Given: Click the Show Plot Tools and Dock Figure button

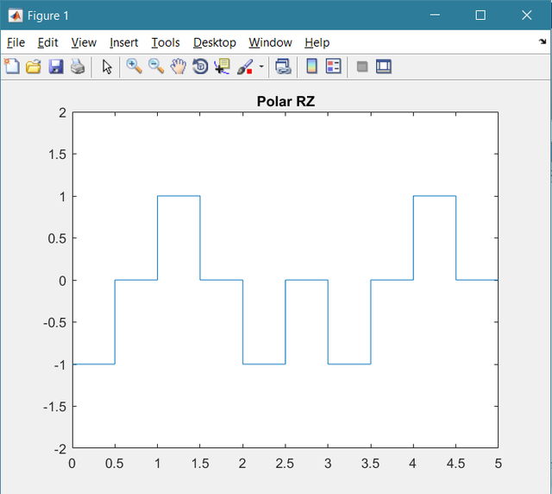Looking at the screenshot, I should tap(384, 66).
